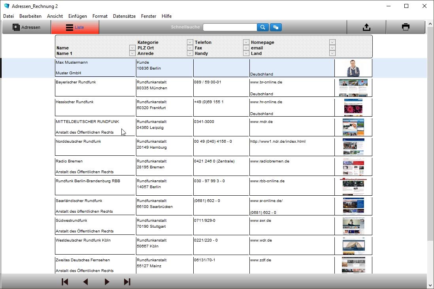Click the 55127 Mainz cell
Screen dimensions: 434x289
tap(149, 266)
